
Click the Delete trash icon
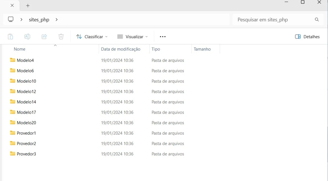pyautogui.click(x=61, y=37)
